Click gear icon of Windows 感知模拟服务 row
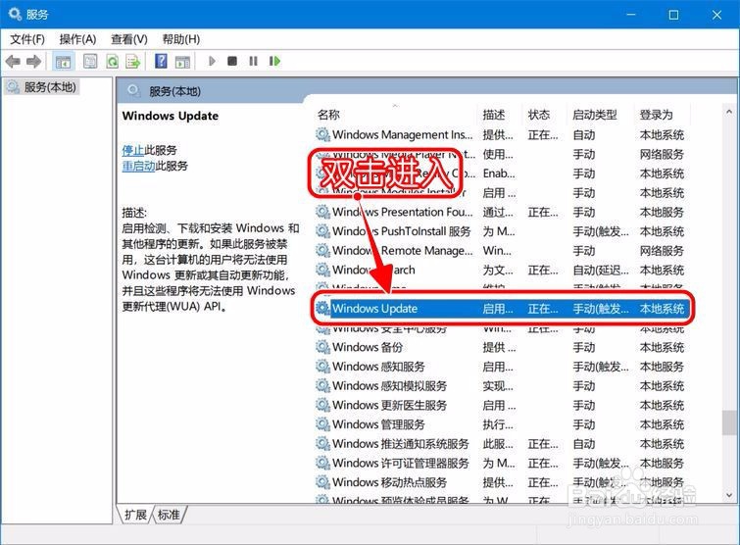 [322, 386]
